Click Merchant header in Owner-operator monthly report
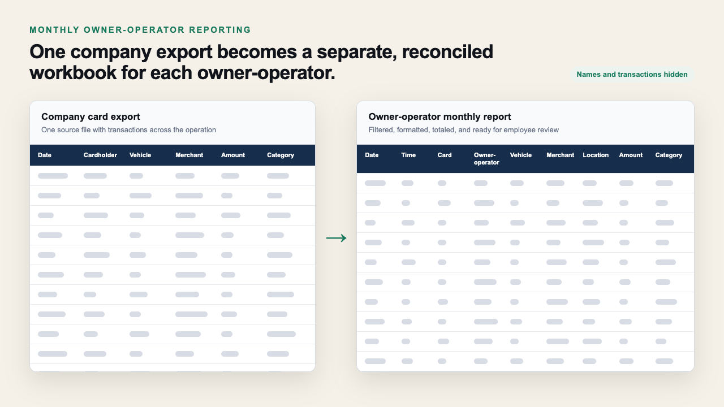The width and height of the screenshot is (724, 407). click(x=560, y=155)
